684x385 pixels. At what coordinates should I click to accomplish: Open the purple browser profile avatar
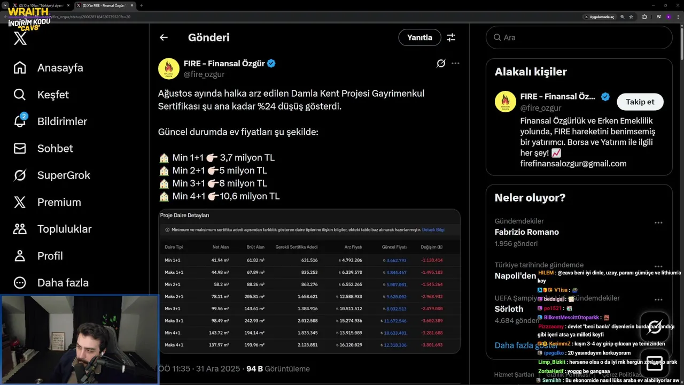(x=668, y=17)
